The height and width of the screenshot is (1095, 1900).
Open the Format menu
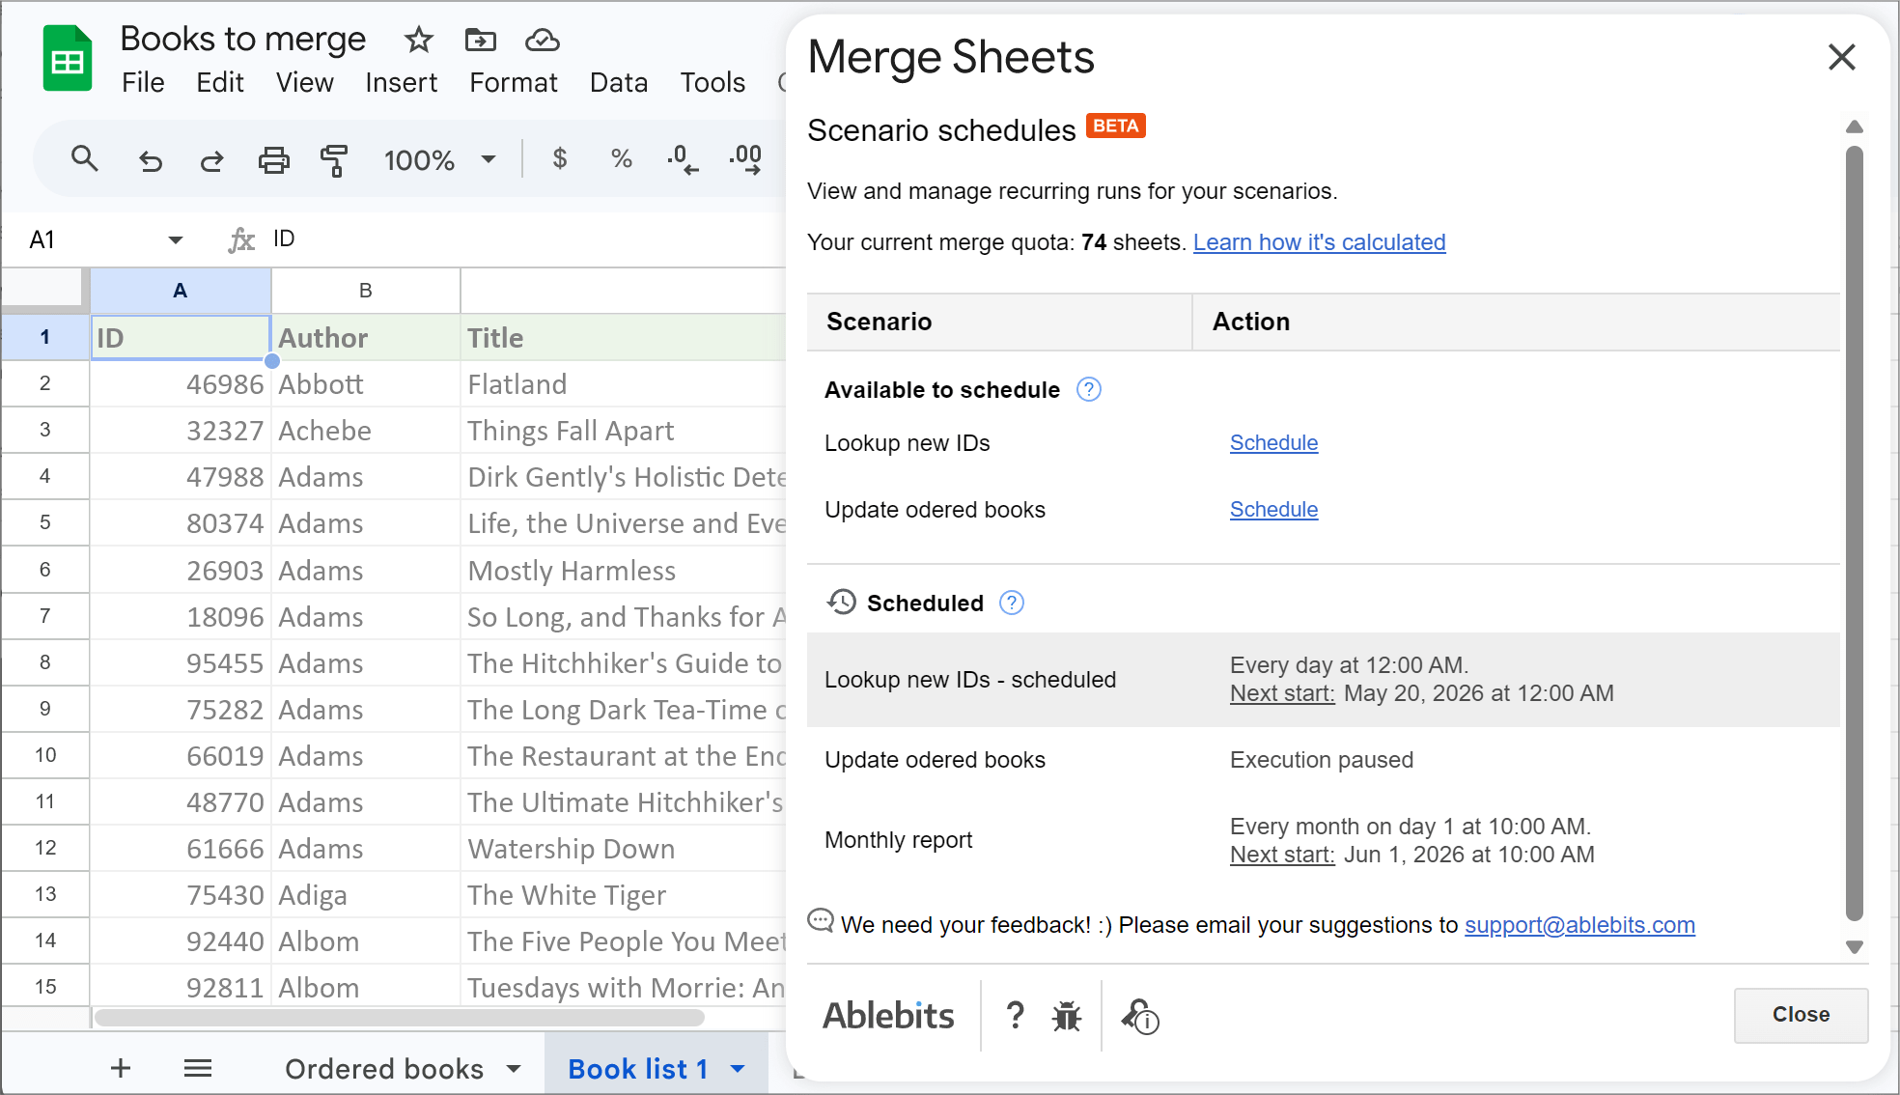(x=514, y=83)
